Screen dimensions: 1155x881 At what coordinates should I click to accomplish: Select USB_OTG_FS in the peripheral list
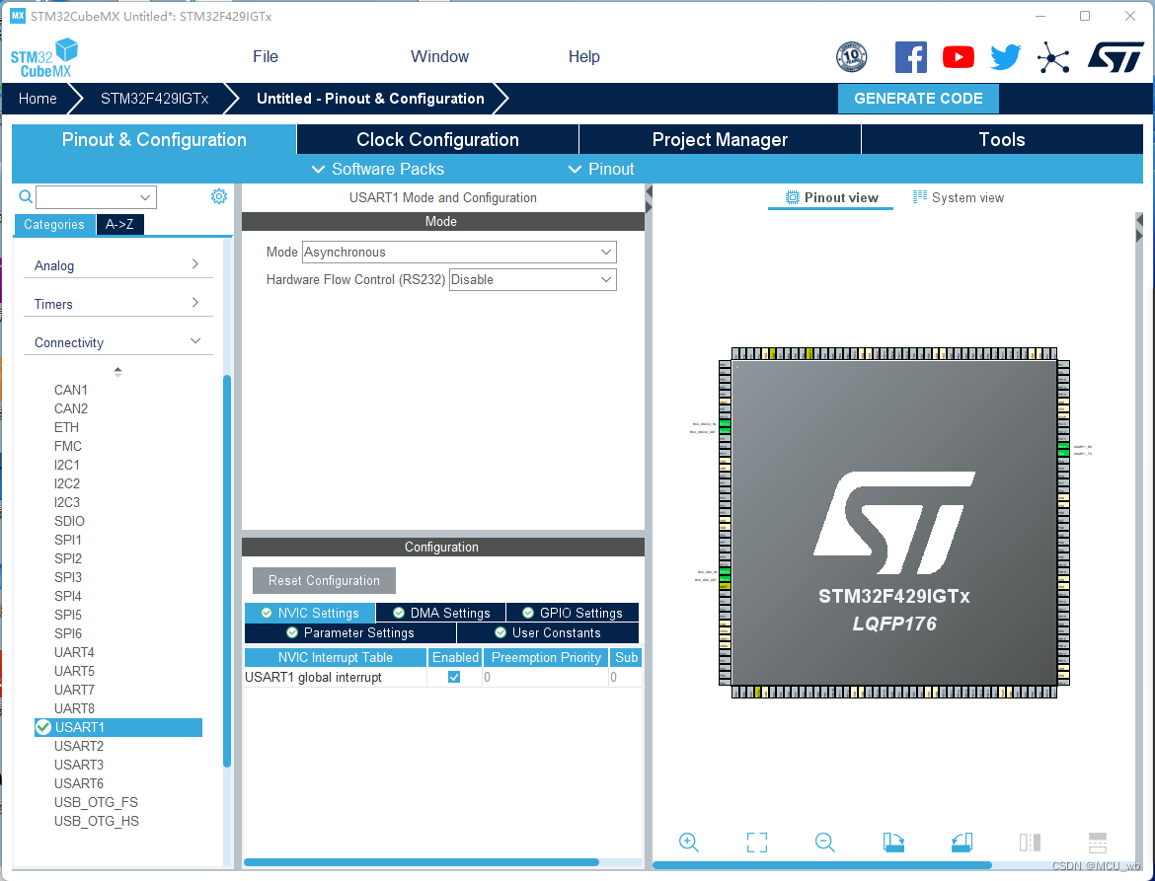point(96,802)
